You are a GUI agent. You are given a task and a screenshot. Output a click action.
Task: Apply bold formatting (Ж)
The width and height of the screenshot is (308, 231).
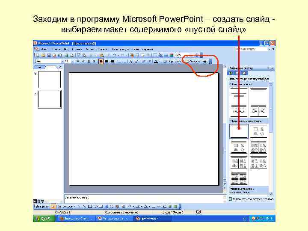78,61
